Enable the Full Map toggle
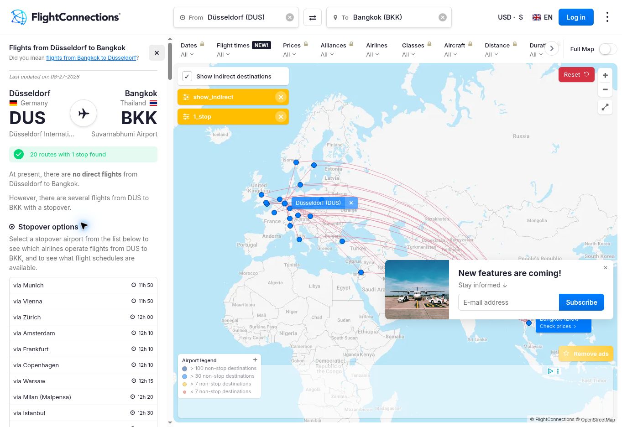 tap(608, 49)
